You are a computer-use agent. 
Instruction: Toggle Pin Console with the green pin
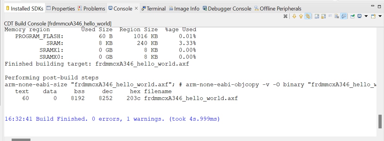point(353,16)
